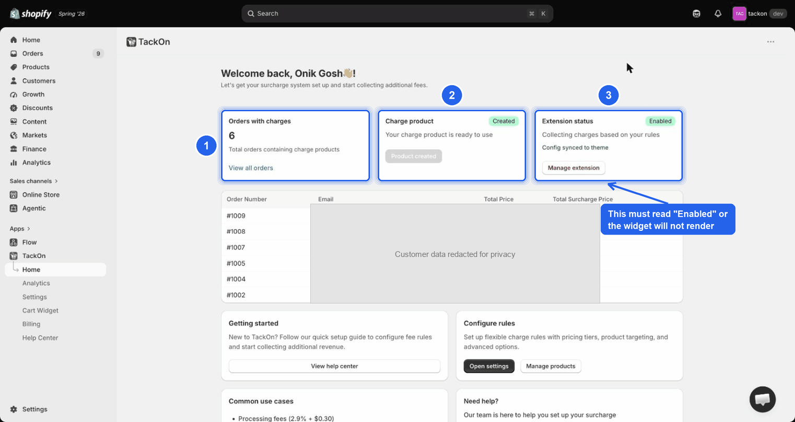Open the tackon store account menu
795x422 pixels.
(759, 14)
